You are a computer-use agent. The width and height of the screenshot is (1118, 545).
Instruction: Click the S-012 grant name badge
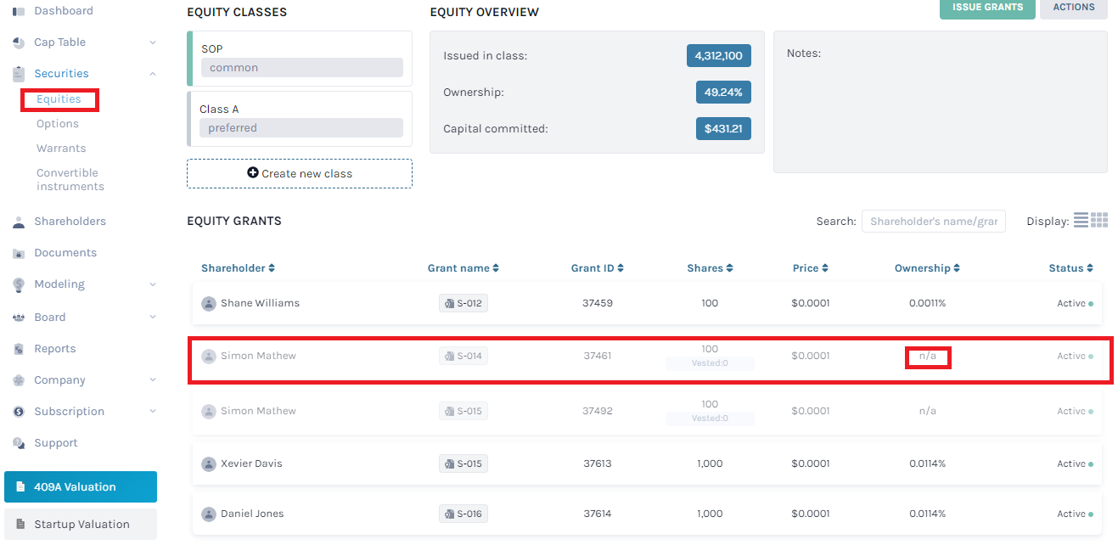pyautogui.click(x=463, y=303)
